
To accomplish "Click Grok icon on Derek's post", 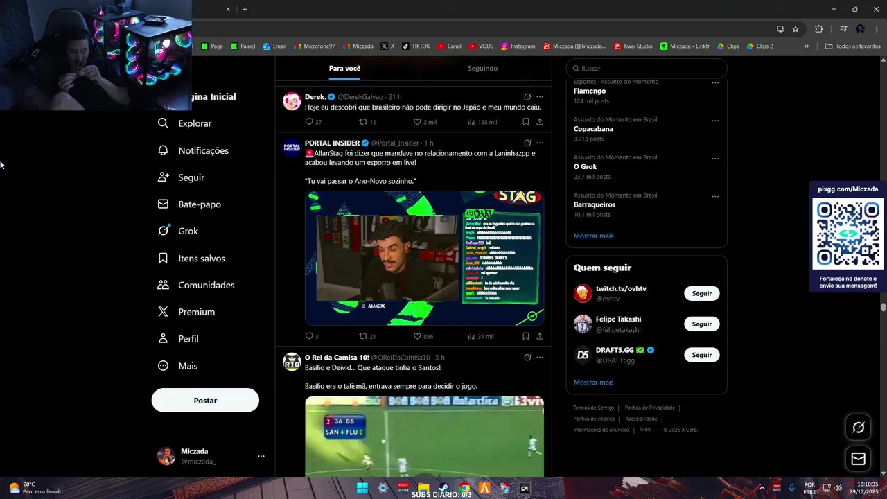I will [x=527, y=97].
